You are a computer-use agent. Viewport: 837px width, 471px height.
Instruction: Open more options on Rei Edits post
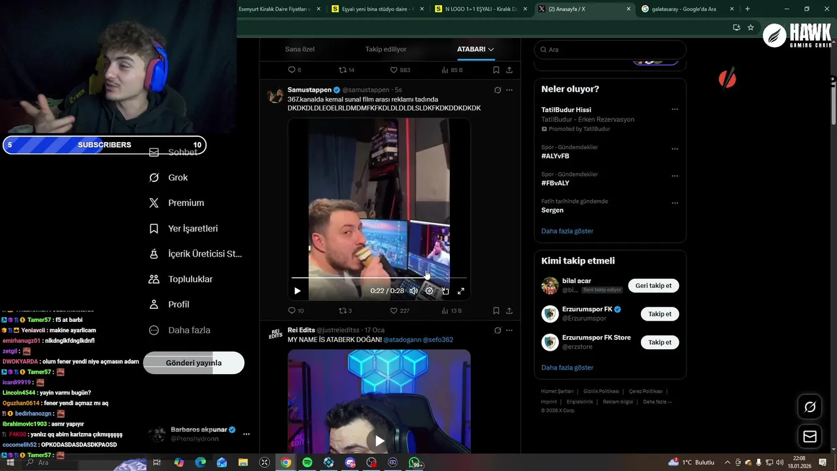(509, 330)
